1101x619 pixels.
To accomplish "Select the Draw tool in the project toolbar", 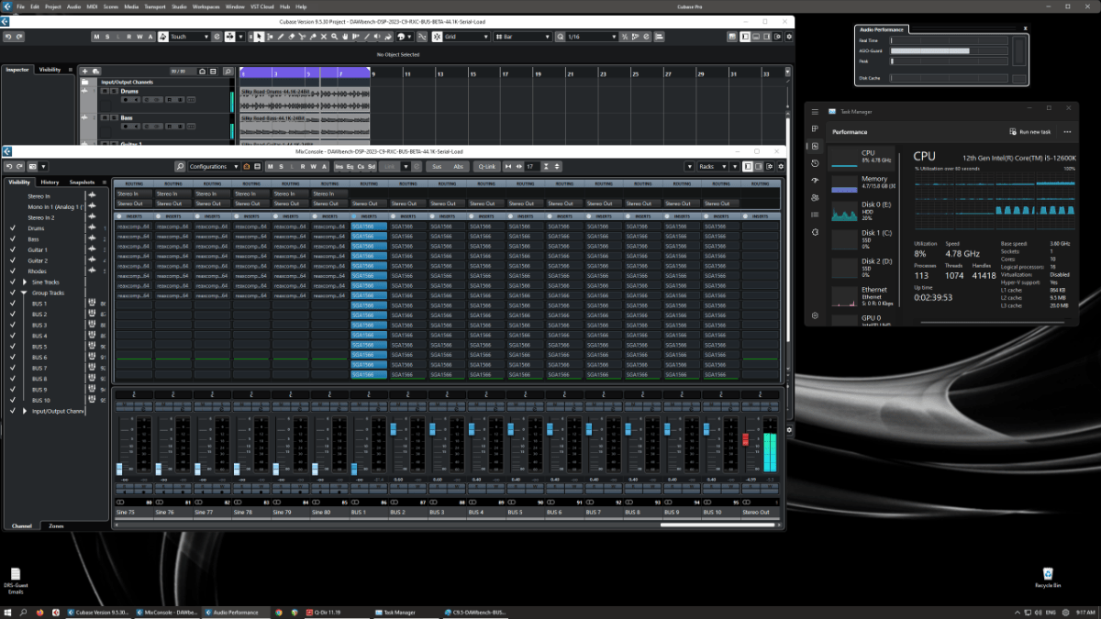I will click(x=281, y=37).
